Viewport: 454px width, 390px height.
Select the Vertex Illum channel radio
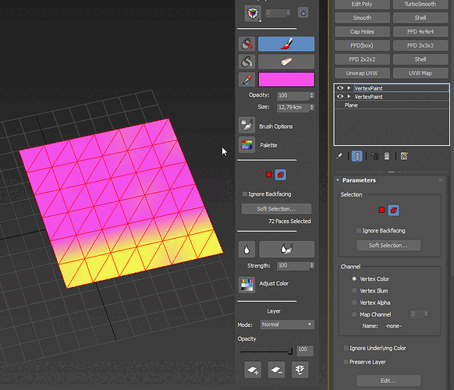[x=354, y=290]
